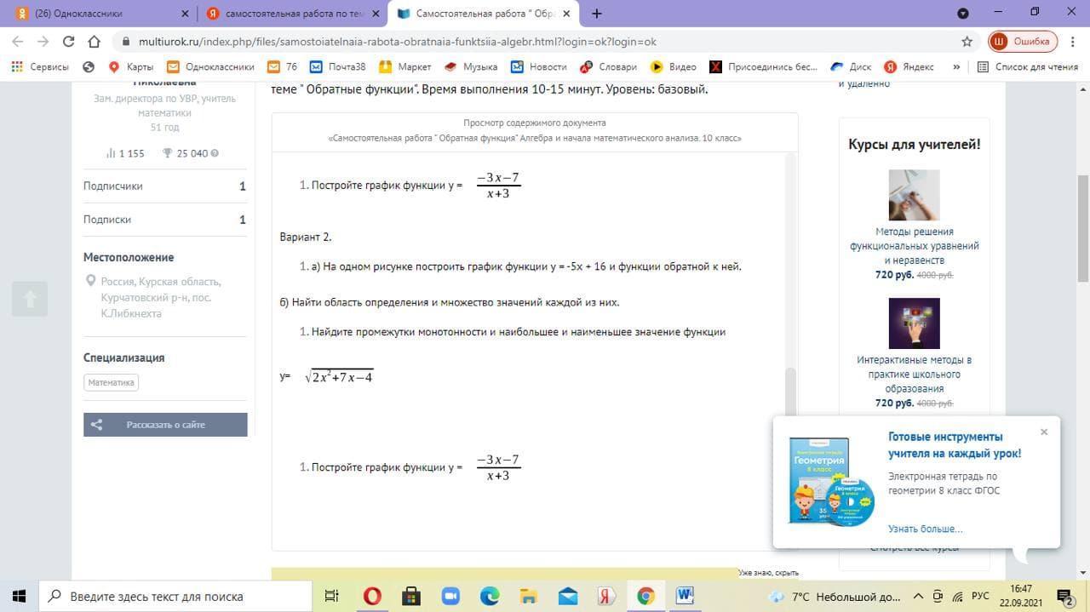Follow the Узнать больше link

coord(925,529)
